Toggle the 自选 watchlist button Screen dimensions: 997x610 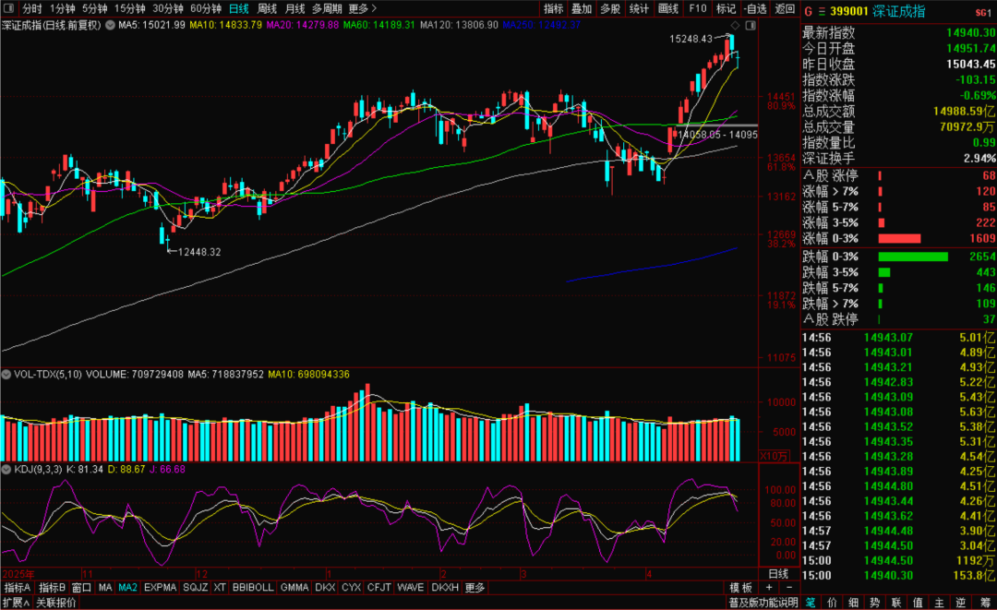[x=754, y=8]
